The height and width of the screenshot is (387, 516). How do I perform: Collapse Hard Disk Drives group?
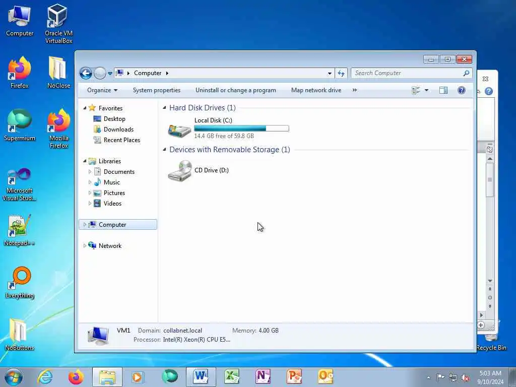[165, 108]
